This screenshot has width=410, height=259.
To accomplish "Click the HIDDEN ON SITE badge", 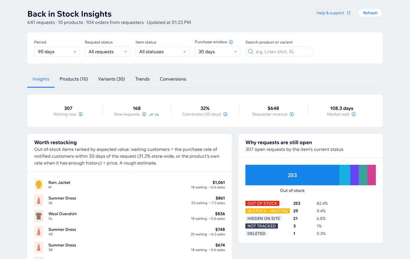I will coord(264,218).
